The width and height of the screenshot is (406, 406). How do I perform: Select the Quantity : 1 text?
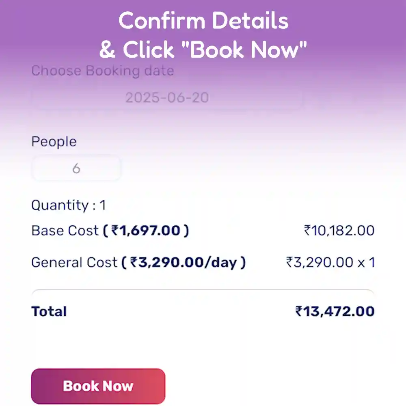click(x=69, y=205)
